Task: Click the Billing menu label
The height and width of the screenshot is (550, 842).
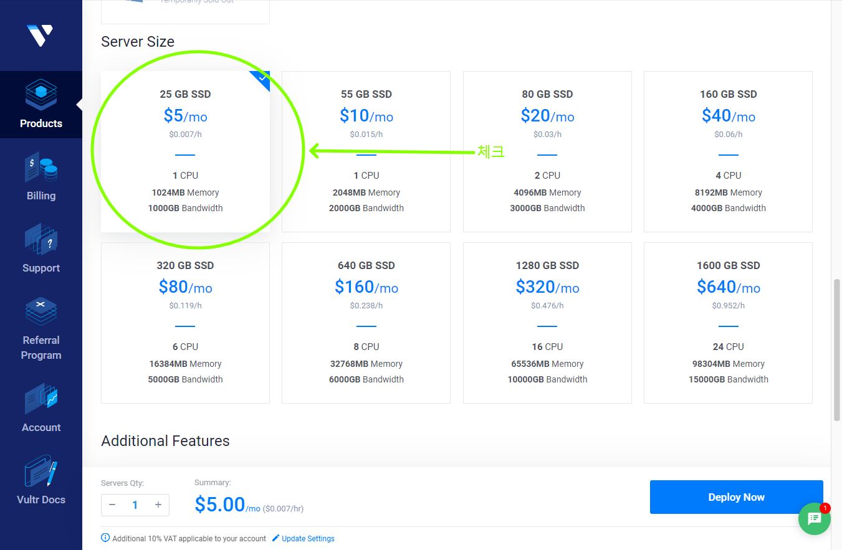Action: click(x=41, y=196)
